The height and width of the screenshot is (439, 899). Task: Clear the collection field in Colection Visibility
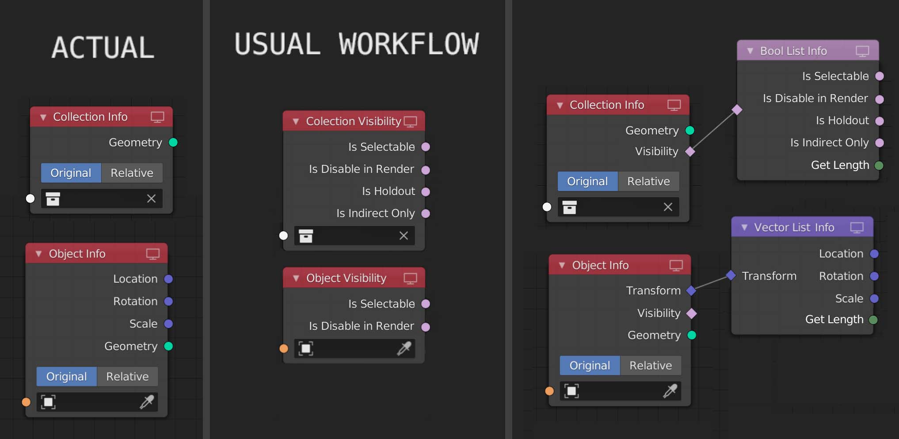(x=404, y=236)
